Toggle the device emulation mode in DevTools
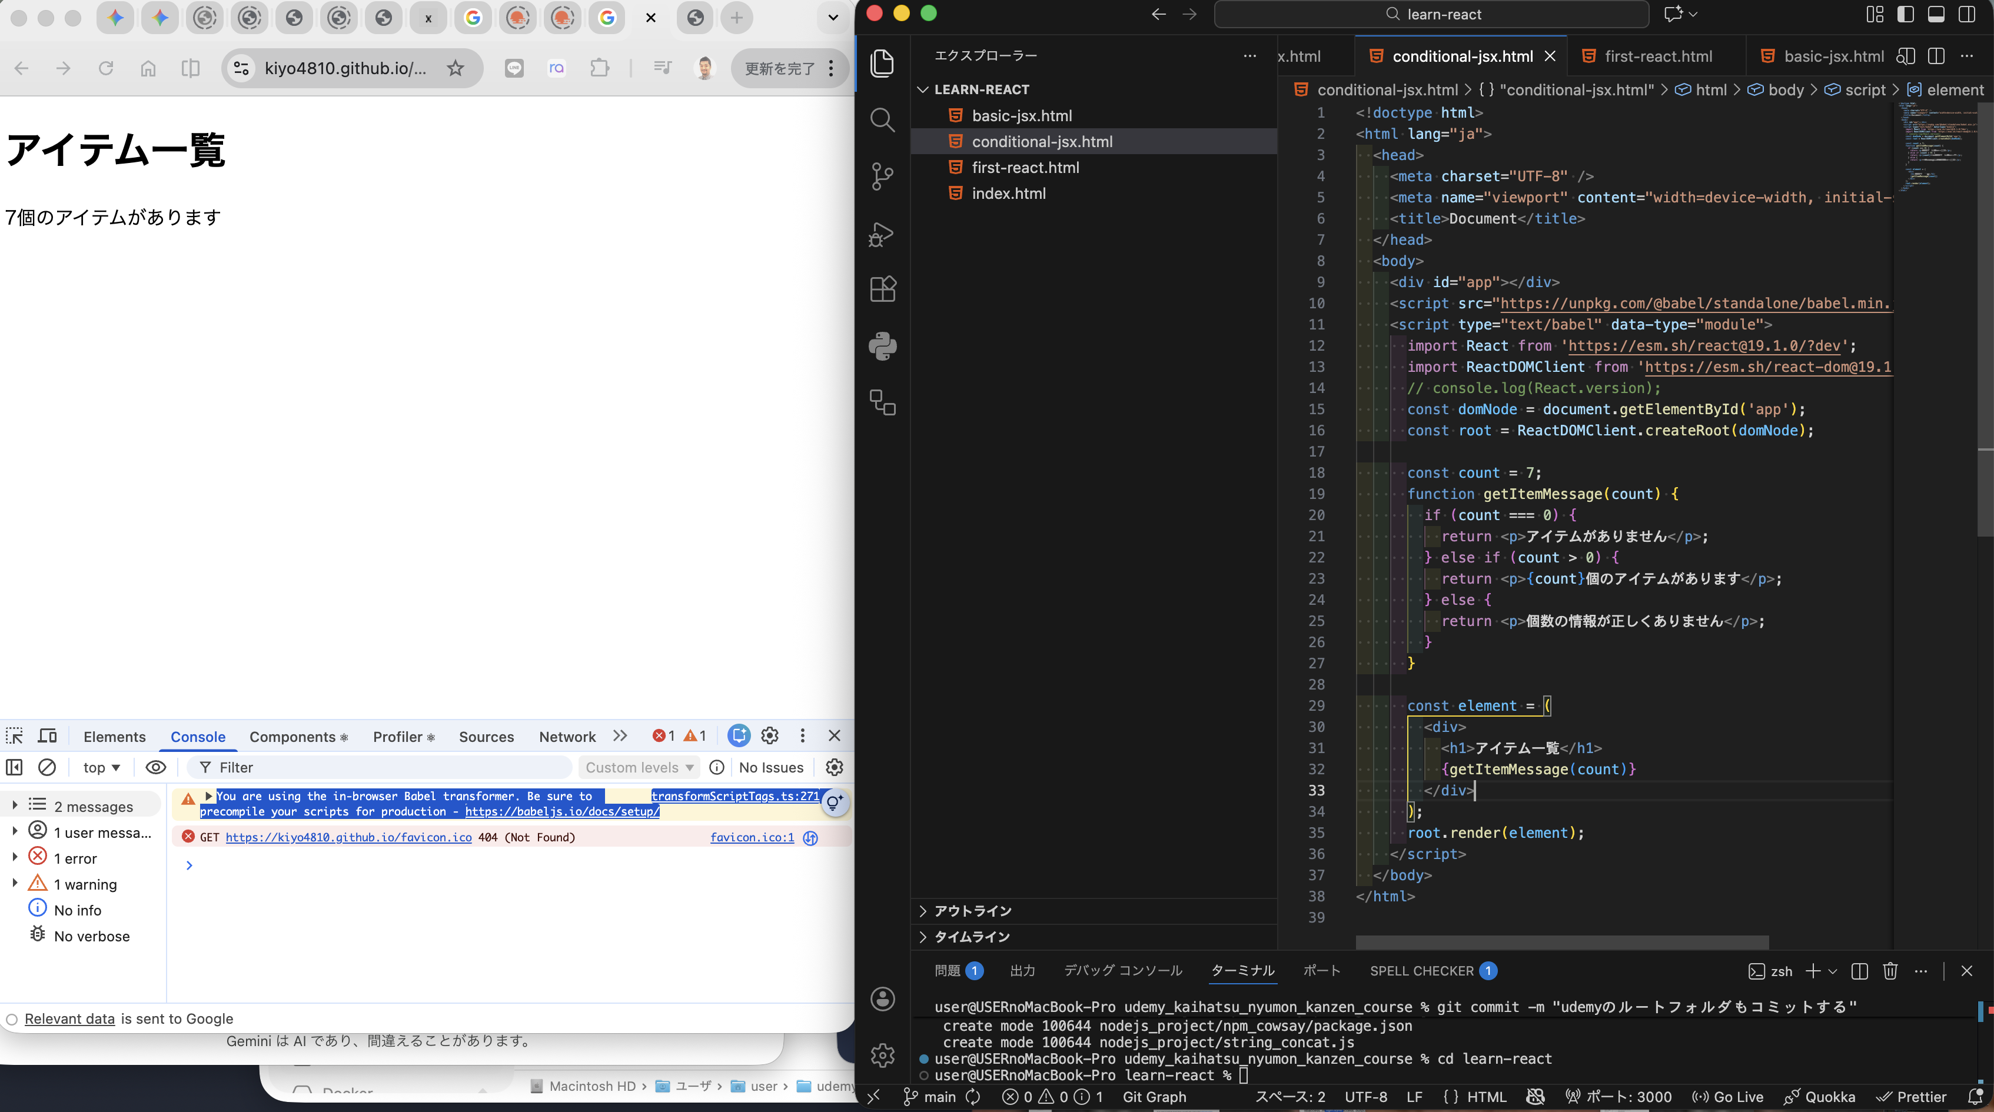The width and height of the screenshot is (1994, 1112). click(x=47, y=736)
